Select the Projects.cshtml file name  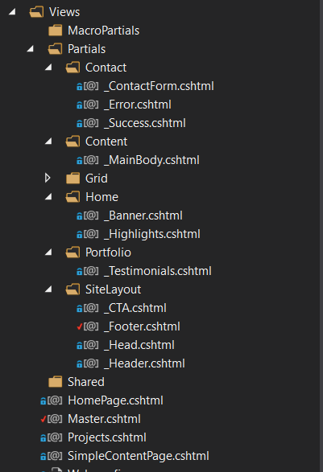(x=107, y=437)
